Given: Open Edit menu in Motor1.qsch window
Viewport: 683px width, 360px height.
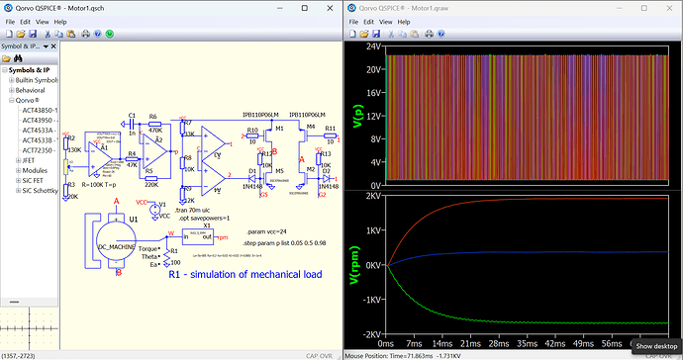Looking at the screenshot, I should click(x=26, y=22).
